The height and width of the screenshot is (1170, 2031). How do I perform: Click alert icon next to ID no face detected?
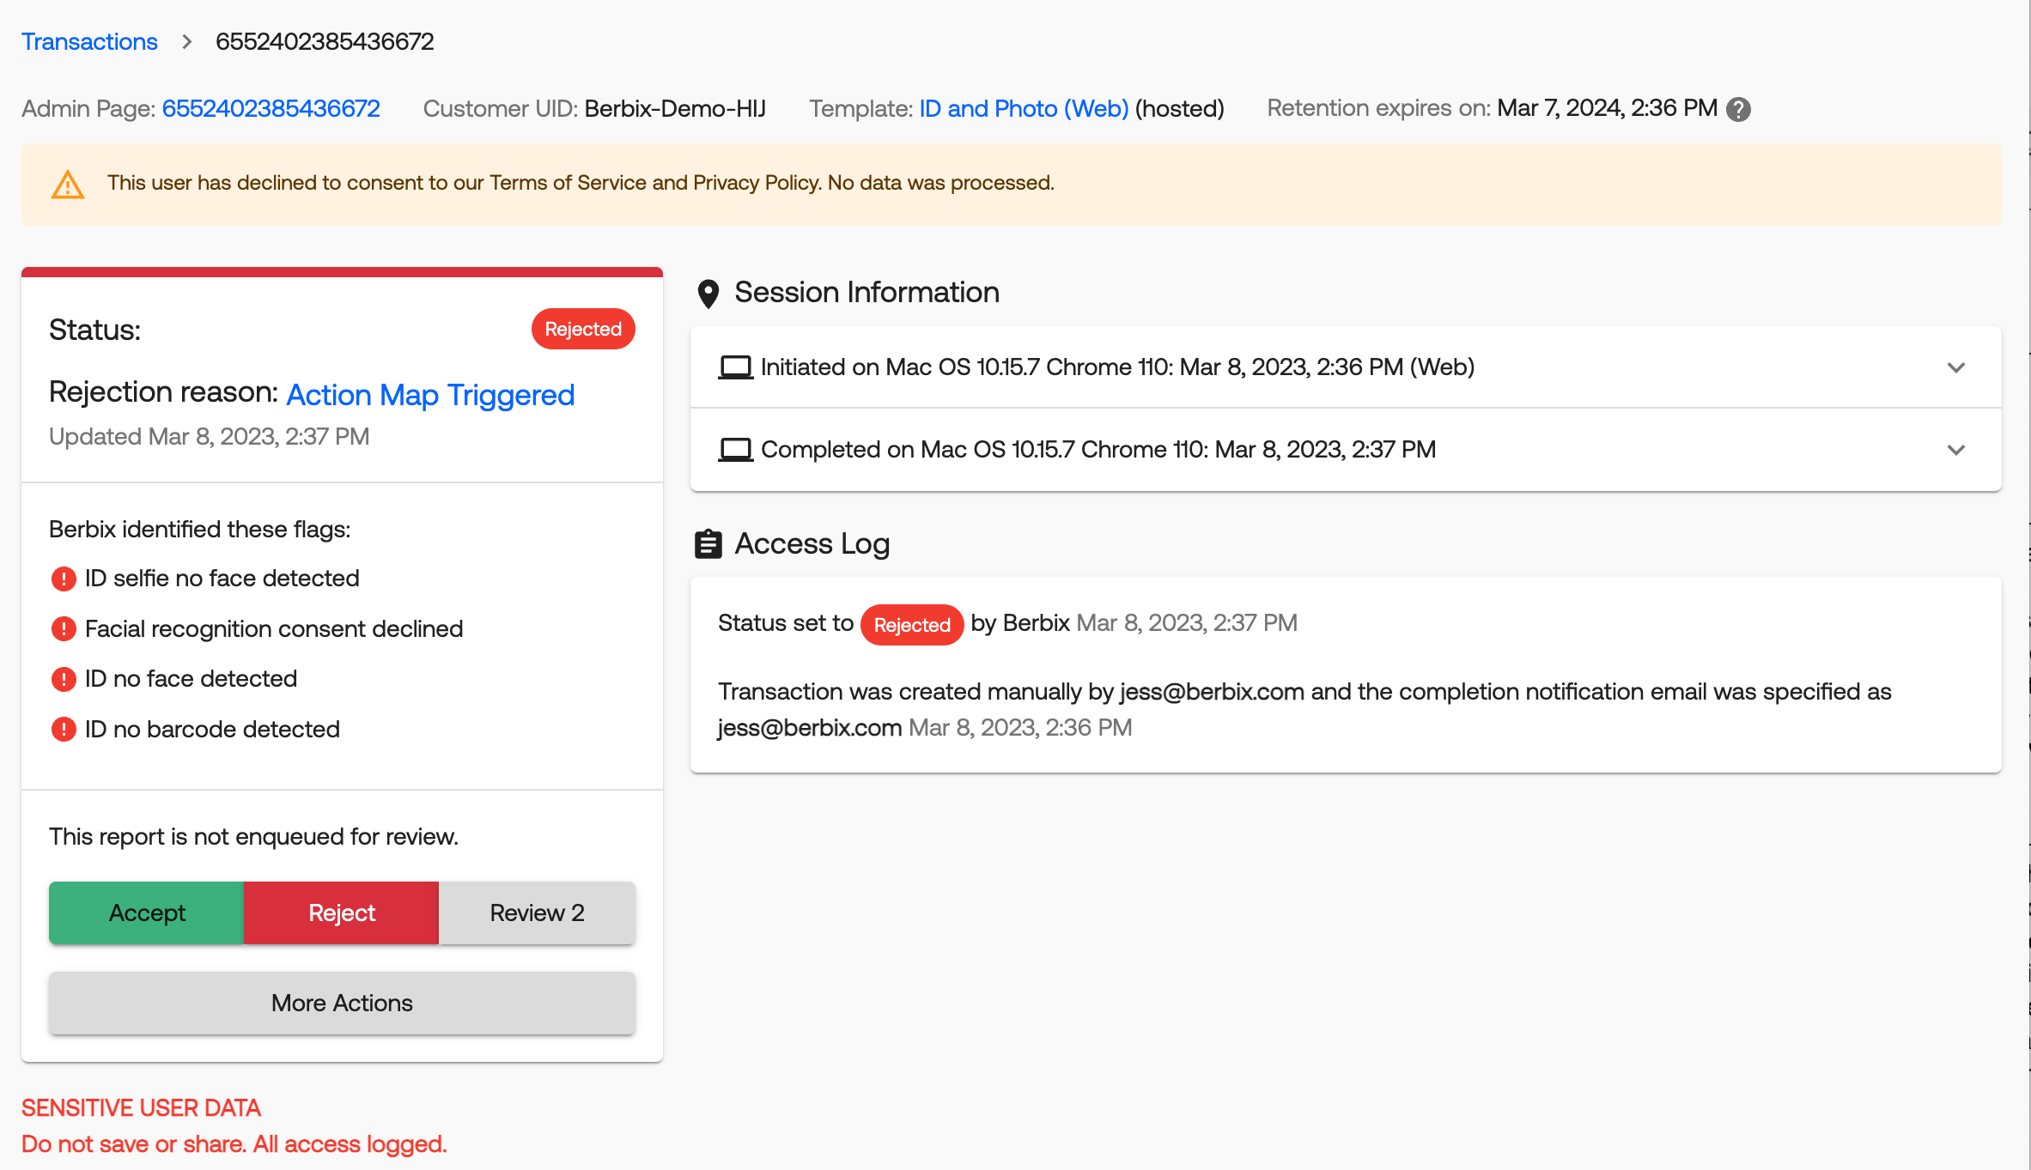(64, 679)
